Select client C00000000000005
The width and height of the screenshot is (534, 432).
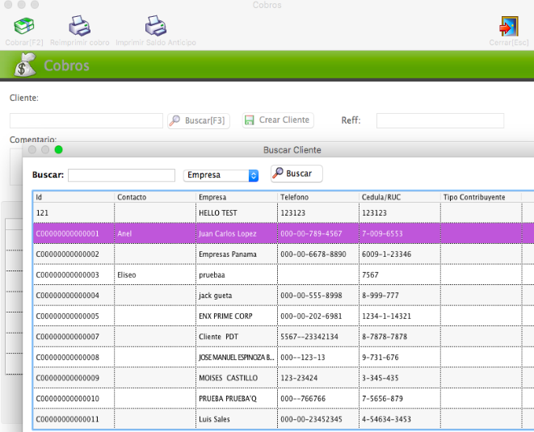pos(284,316)
